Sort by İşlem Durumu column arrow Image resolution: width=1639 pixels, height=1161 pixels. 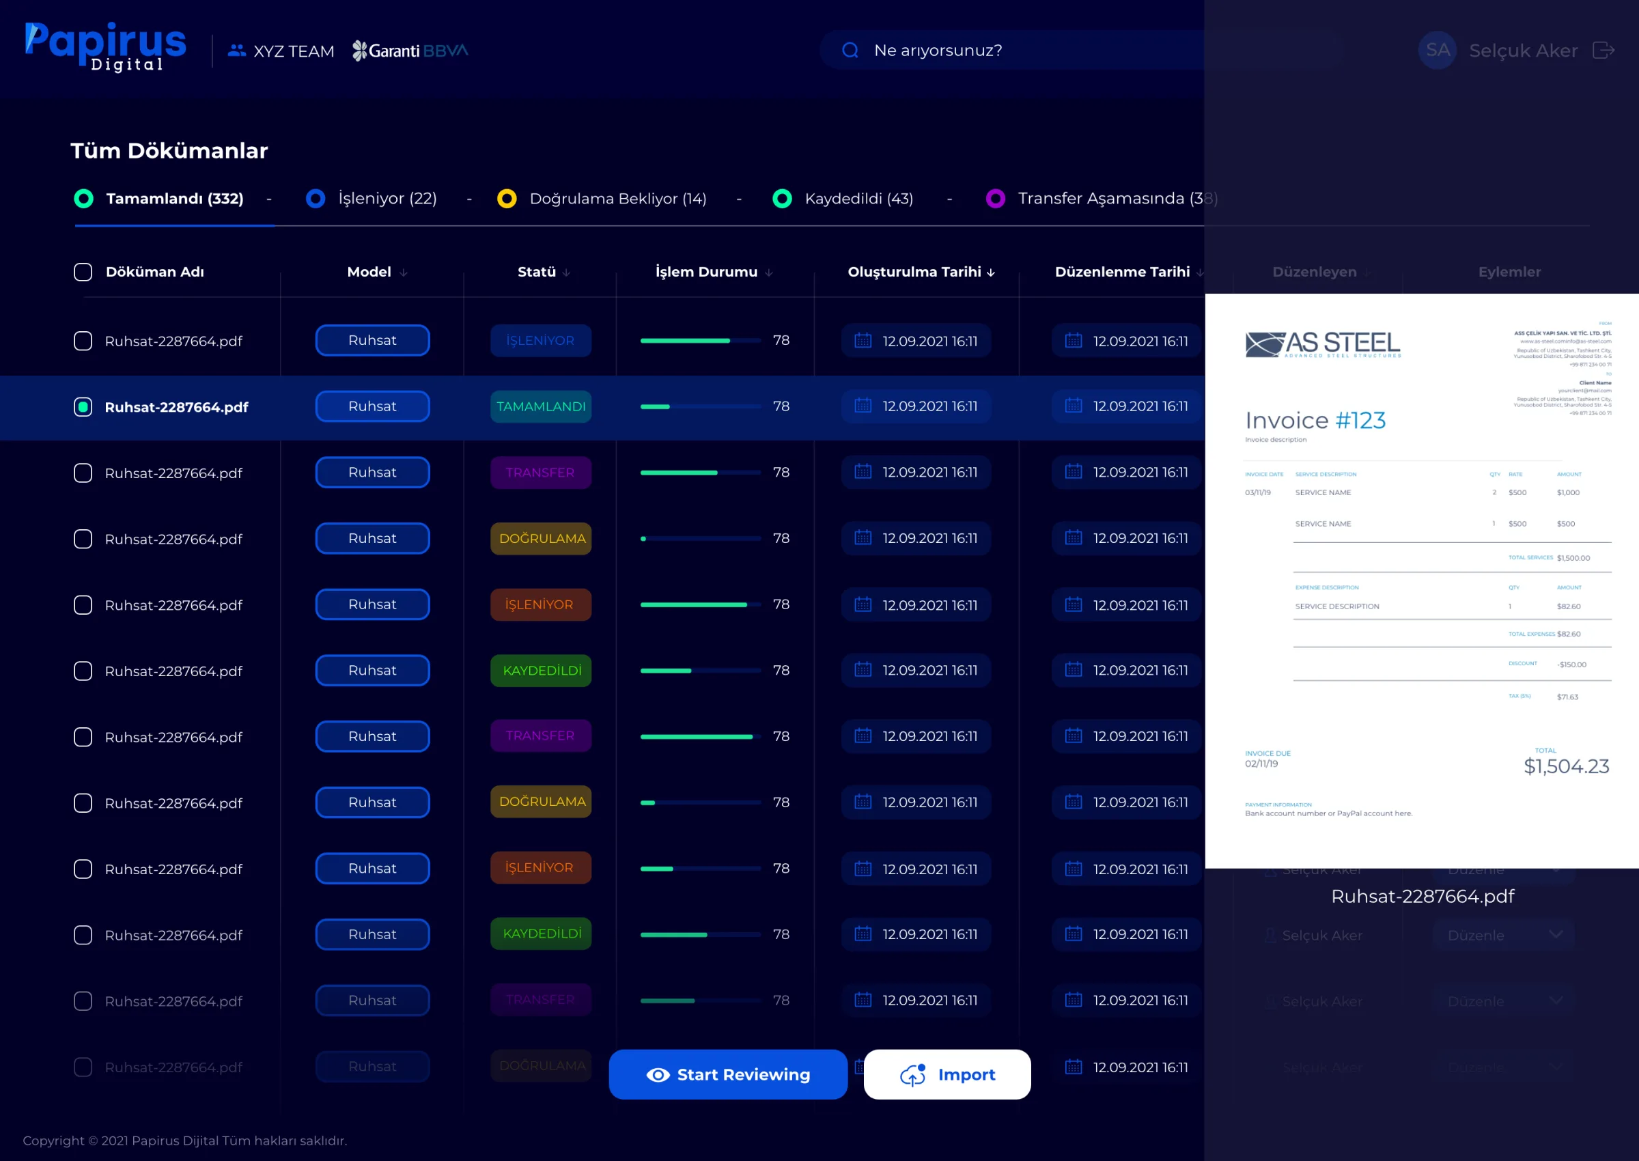point(768,272)
